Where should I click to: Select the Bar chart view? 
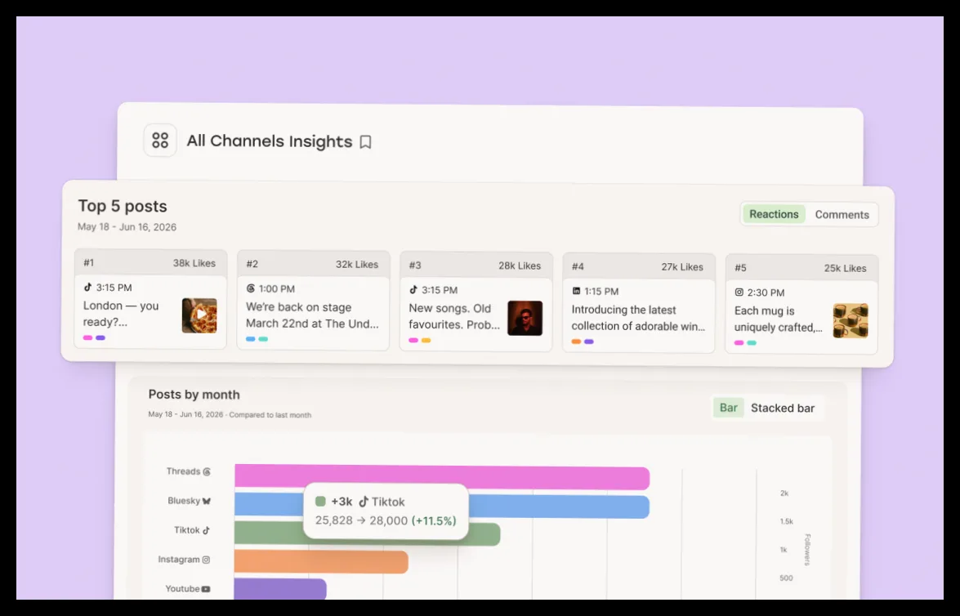(x=729, y=408)
